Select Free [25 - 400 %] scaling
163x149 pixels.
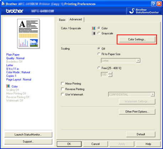99,68
